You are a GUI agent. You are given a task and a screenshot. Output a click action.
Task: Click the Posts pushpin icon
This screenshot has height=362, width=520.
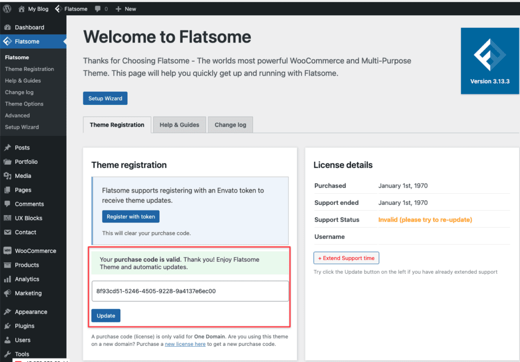click(7, 148)
